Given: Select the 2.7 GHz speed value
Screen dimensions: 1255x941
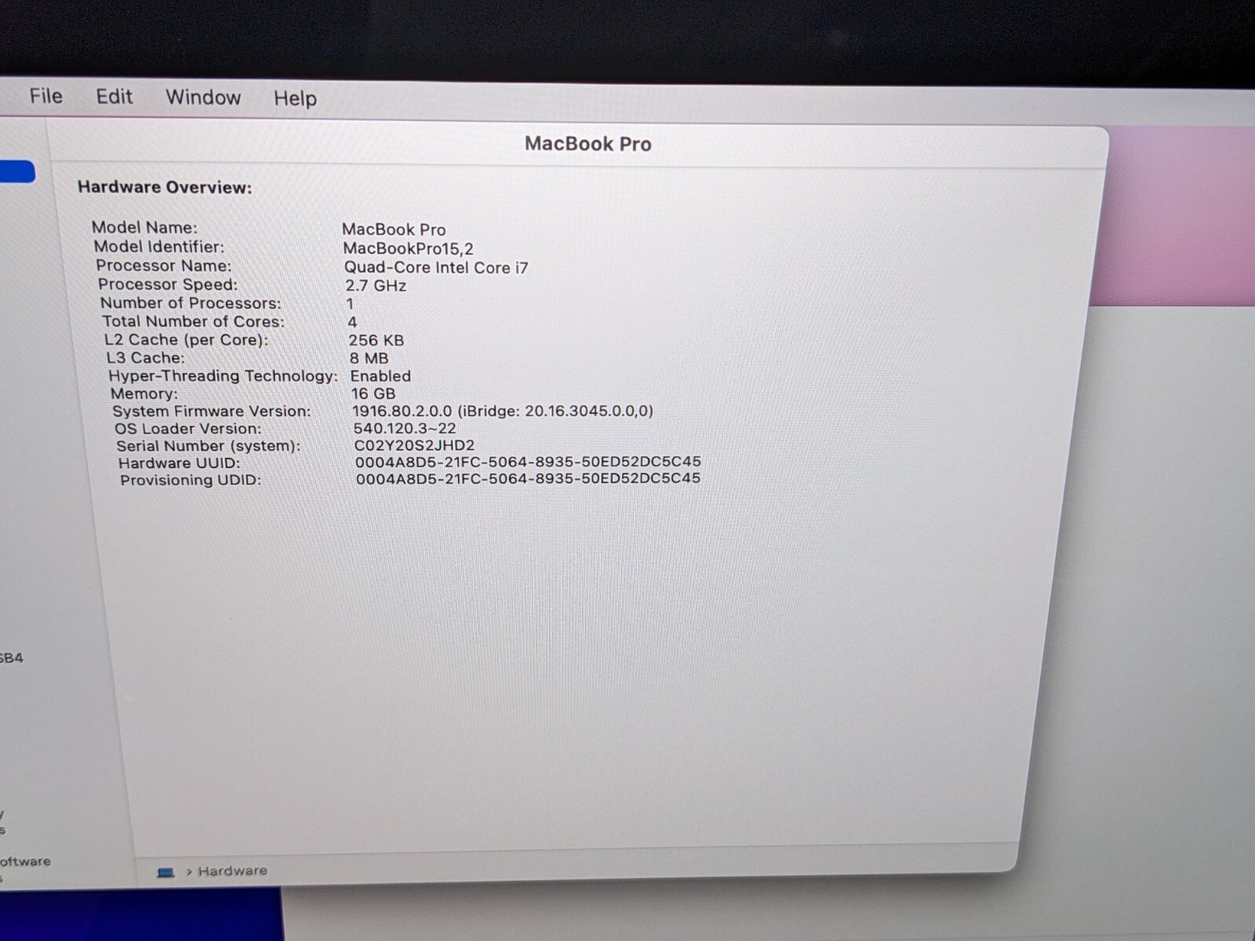Looking at the screenshot, I should point(376,285).
